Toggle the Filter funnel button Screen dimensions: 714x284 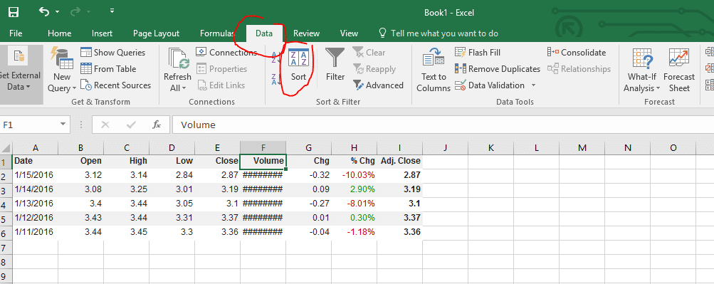tap(335, 65)
